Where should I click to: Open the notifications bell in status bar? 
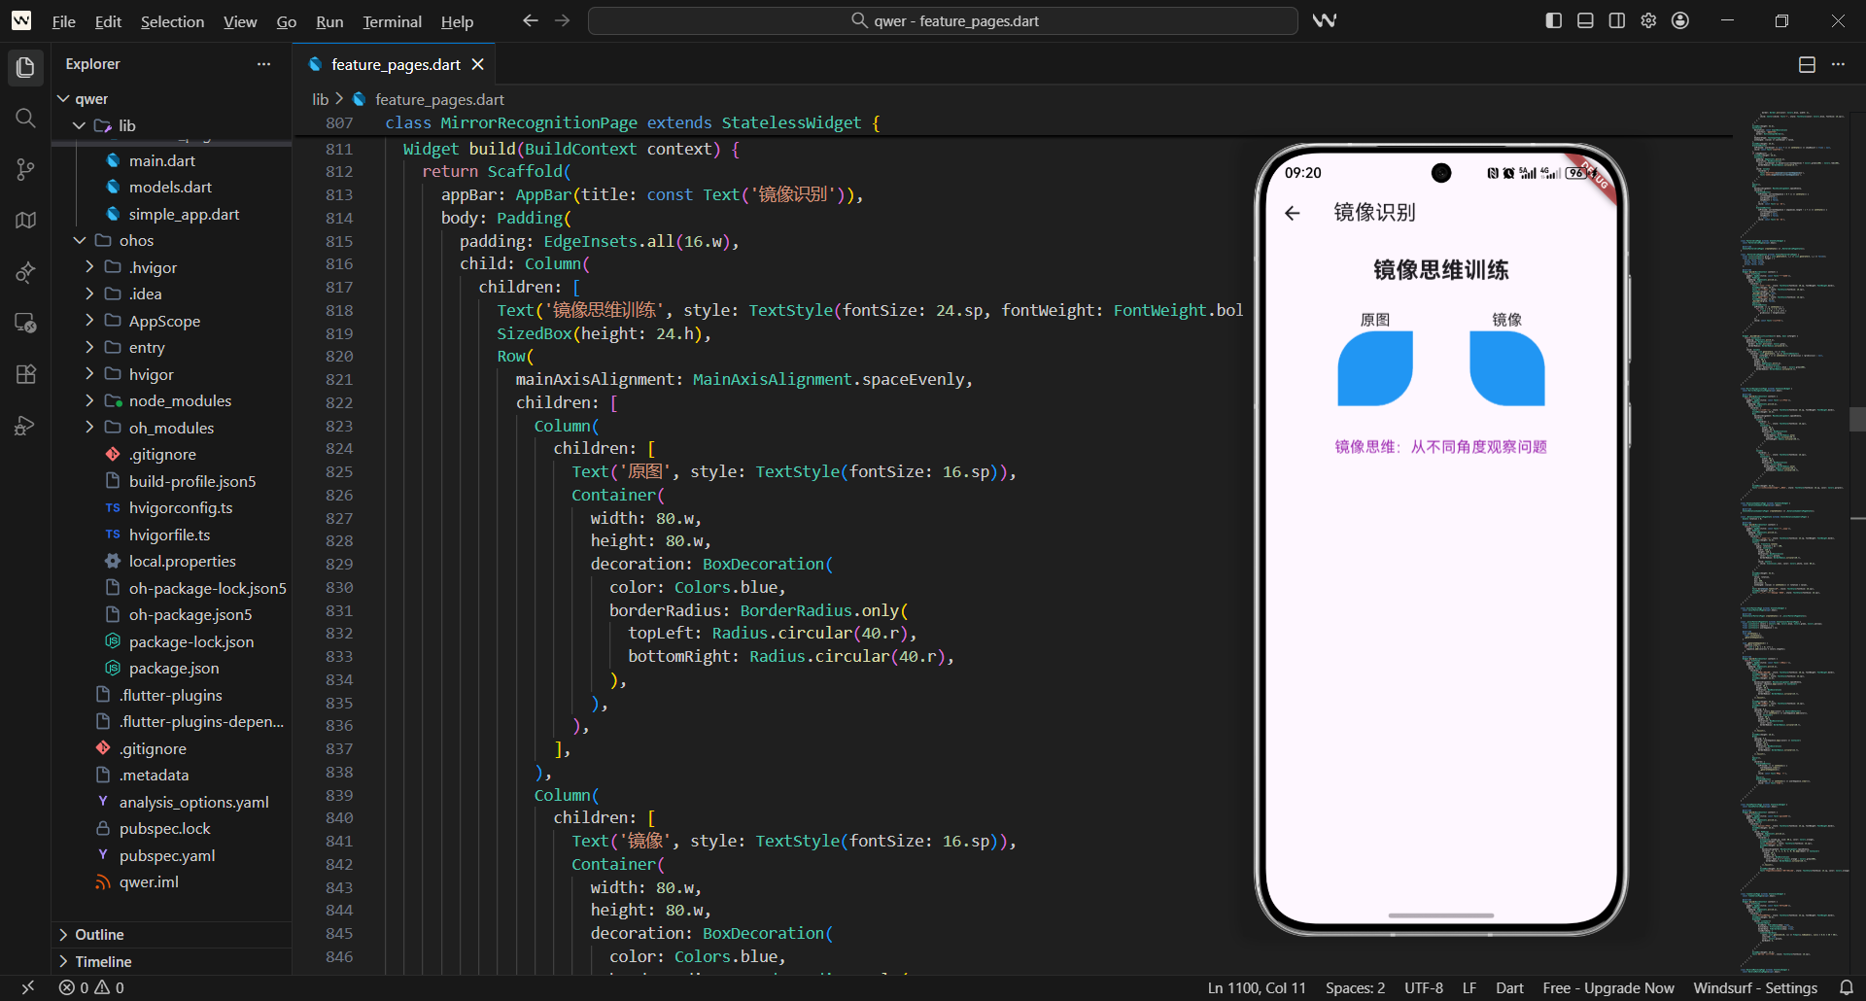tap(1846, 987)
